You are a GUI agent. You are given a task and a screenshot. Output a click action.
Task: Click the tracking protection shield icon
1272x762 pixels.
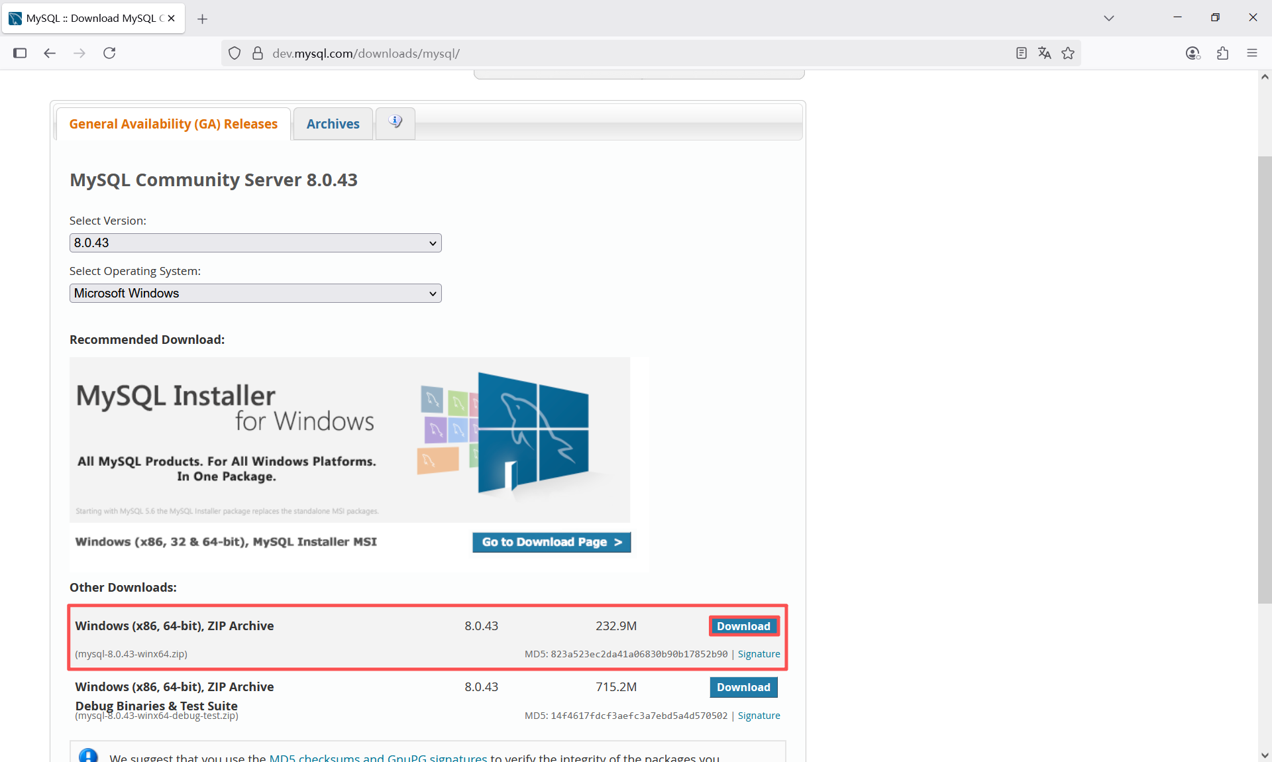[x=235, y=53]
